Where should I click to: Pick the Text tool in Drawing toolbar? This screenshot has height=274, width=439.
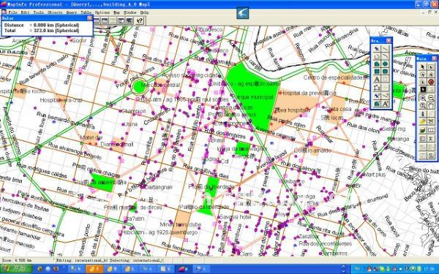point(377,79)
